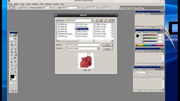180x101 pixels.
Task: Switch to list view in Ouvrir dialog
Action: [109, 20]
